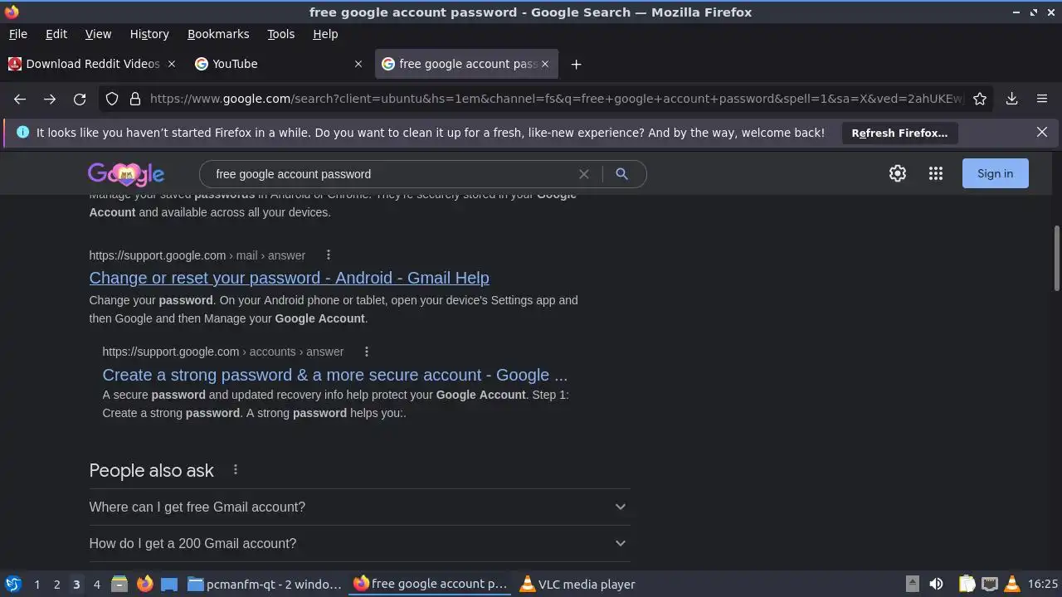Image resolution: width=1062 pixels, height=597 pixels.
Task: Open clipboard manager tray icon
Action: [967, 584]
